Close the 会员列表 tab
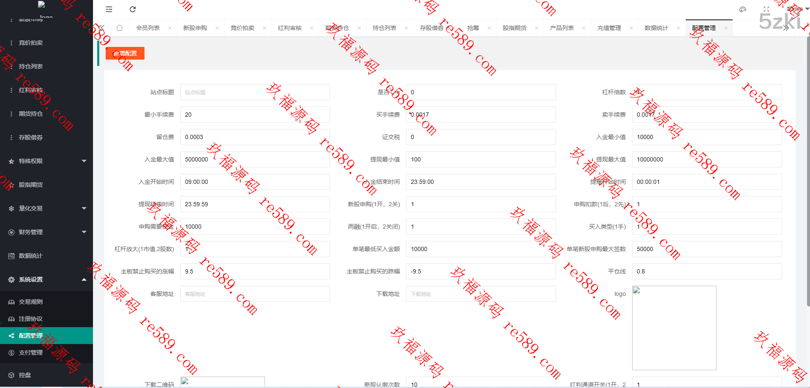 [x=170, y=28]
